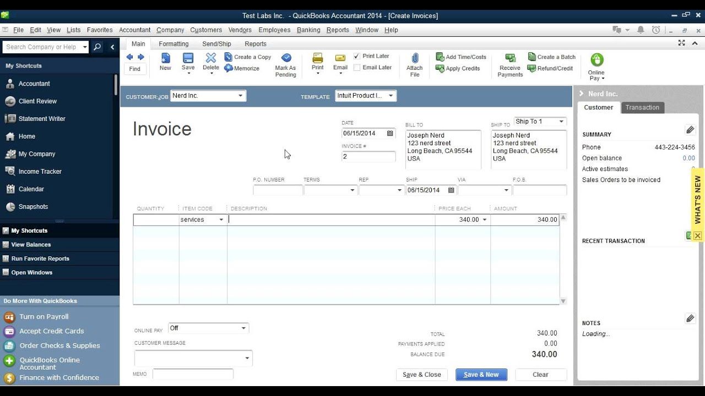Open Receive Payments
Image resolution: width=705 pixels, height=396 pixels.
click(x=510, y=65)
